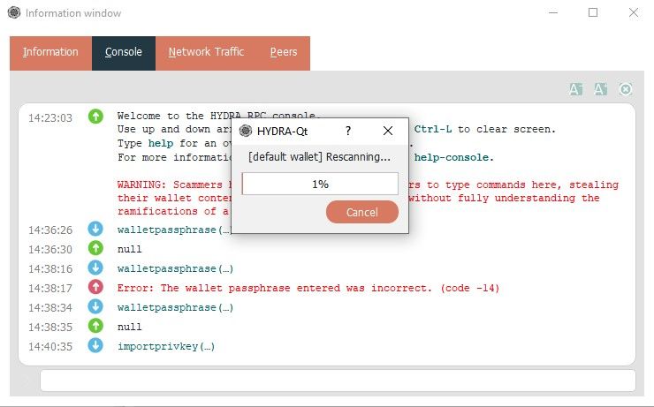Decrease console font size icon
The height and width of the screenshot is (407, 654).
pyautogui.click(x=575, y=89)
